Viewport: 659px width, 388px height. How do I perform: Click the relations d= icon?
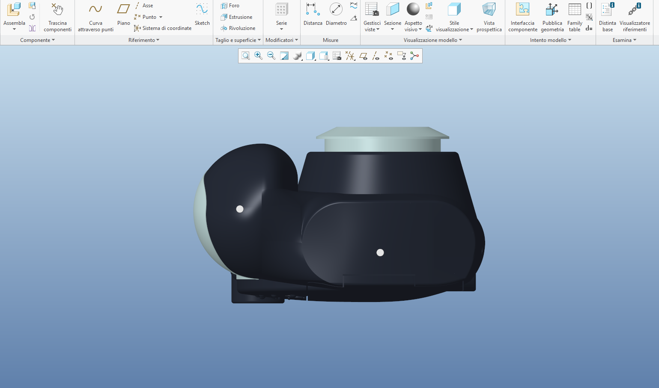coord(589,28)
